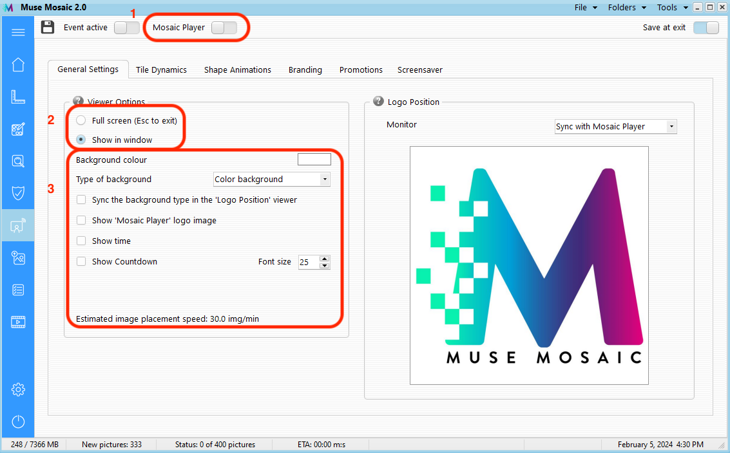Open the ruler dimensions sidebar icon
730x453 pixels.
pos(18,97)
